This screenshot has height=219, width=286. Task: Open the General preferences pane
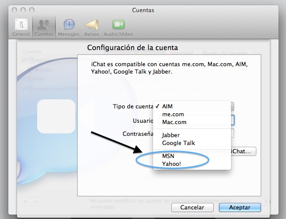pos(21,27)
